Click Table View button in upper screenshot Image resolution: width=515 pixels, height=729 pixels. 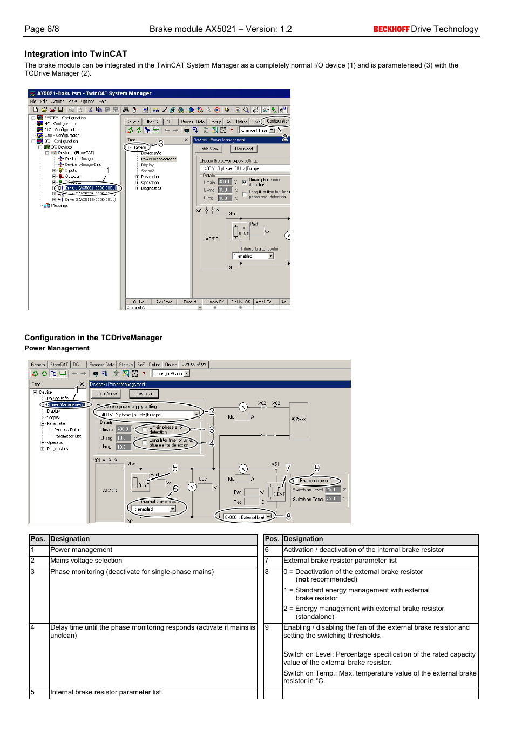209,148
